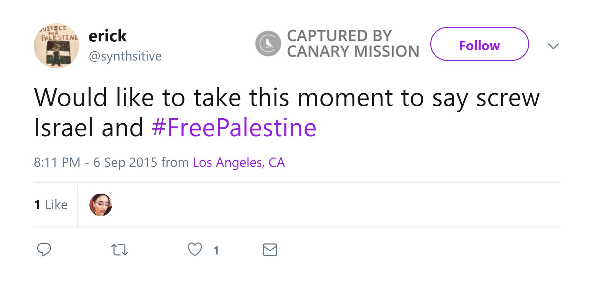Screen dimensions: 590x283
Task: Click the reply speech bubble icon
Action: (x=44, y=249)
